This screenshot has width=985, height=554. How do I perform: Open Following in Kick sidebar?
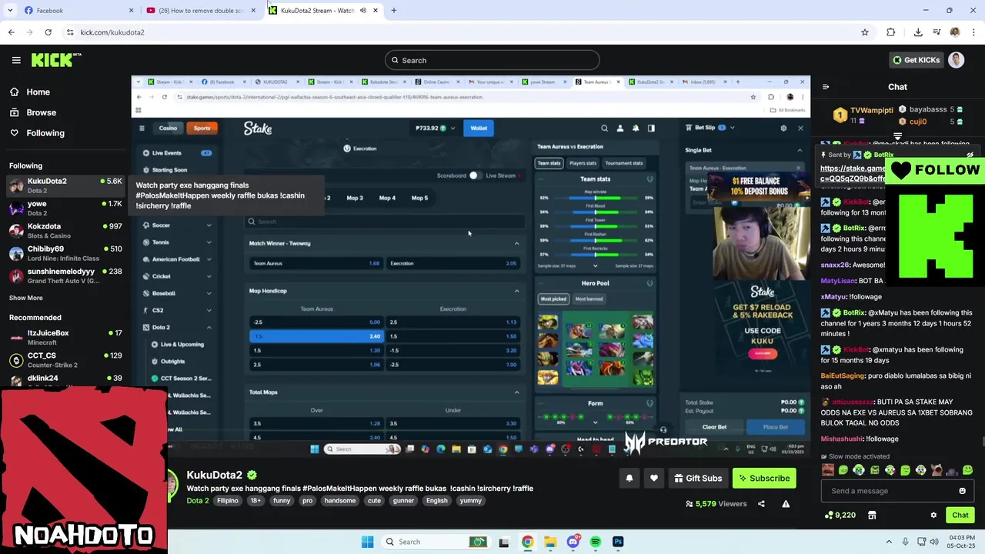point(45,133)
